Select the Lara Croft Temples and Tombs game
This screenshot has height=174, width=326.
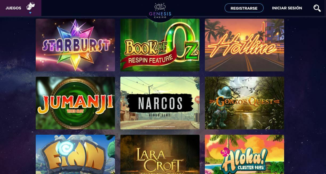point(160,154)
